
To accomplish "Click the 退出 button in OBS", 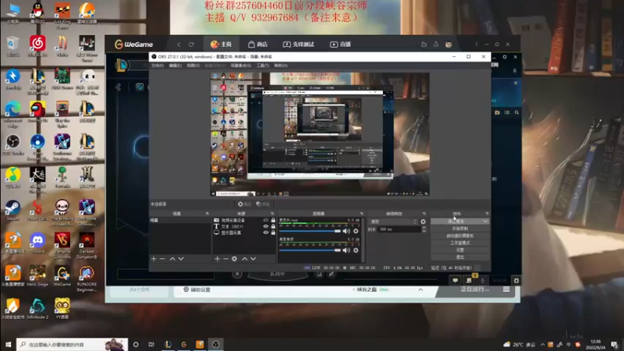I will [x=460, y=257].
